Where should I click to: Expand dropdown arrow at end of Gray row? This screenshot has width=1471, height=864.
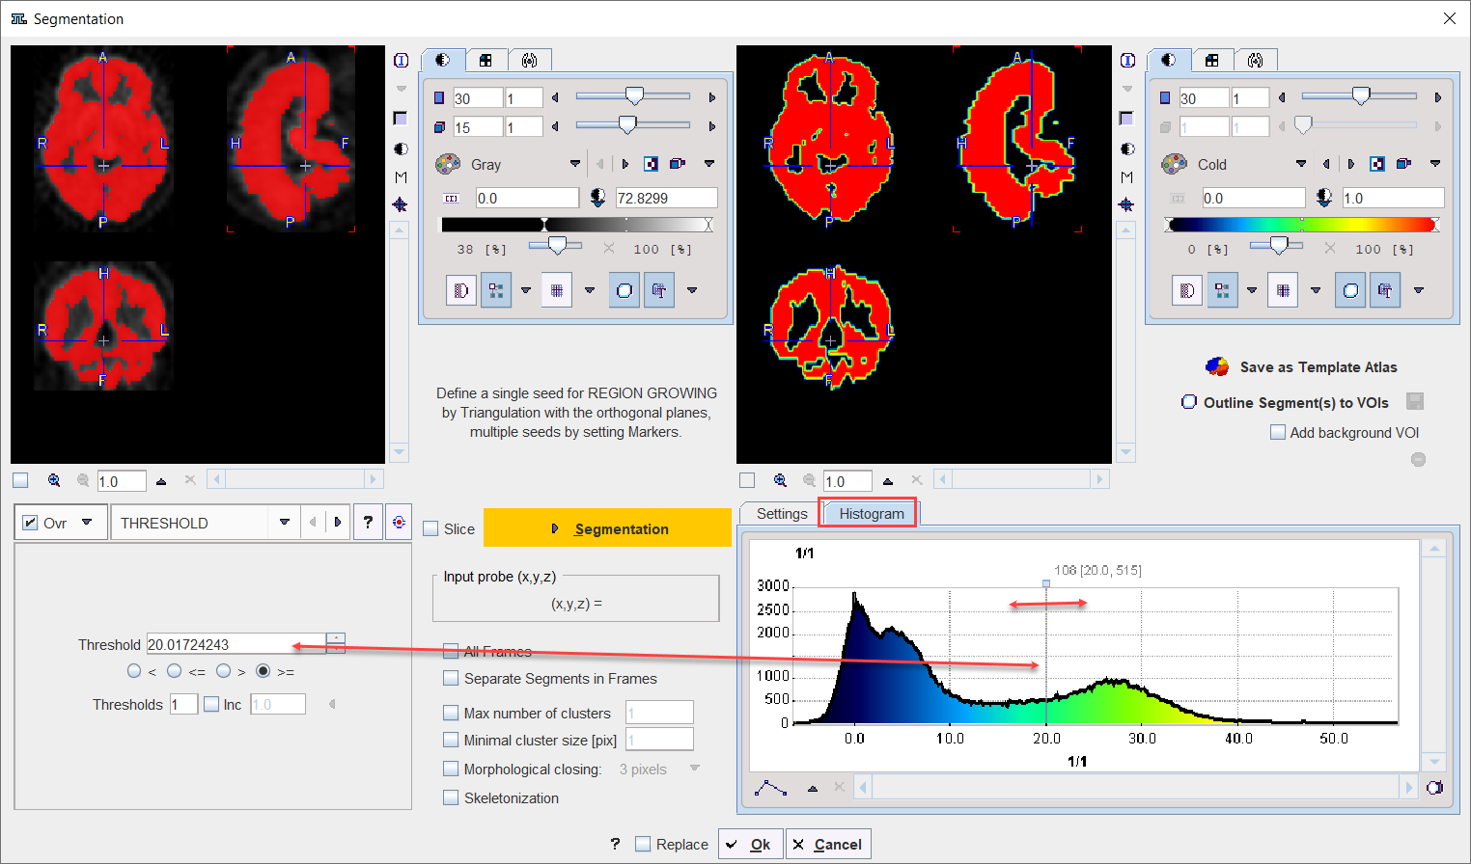709,164
